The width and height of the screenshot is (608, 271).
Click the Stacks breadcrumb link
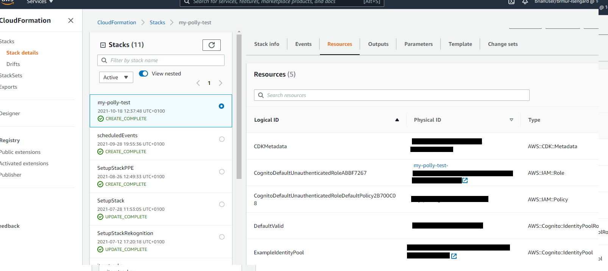coord(157,22)
